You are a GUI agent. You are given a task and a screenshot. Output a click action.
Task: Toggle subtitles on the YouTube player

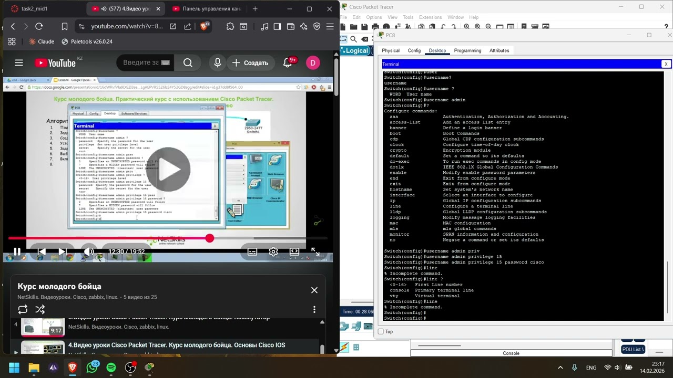tap(252, 252)
